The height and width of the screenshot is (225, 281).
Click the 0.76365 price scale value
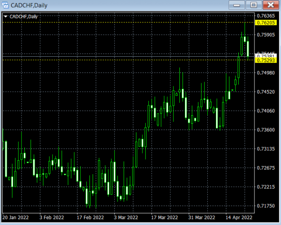pos(266,16)
